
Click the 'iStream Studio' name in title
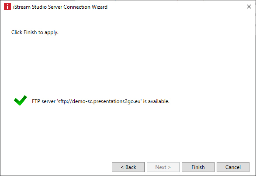(x=30, y=7)
